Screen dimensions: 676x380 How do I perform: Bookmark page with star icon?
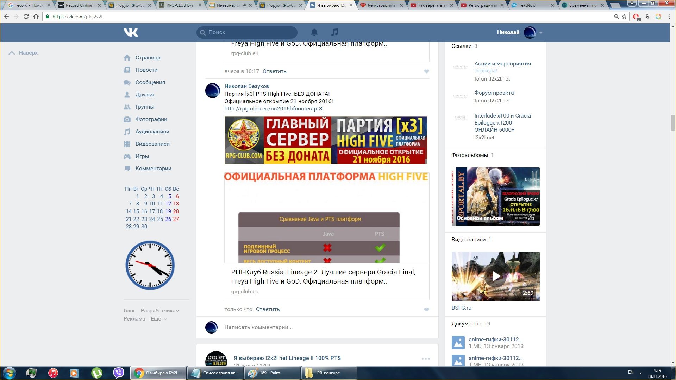[624, 17]
